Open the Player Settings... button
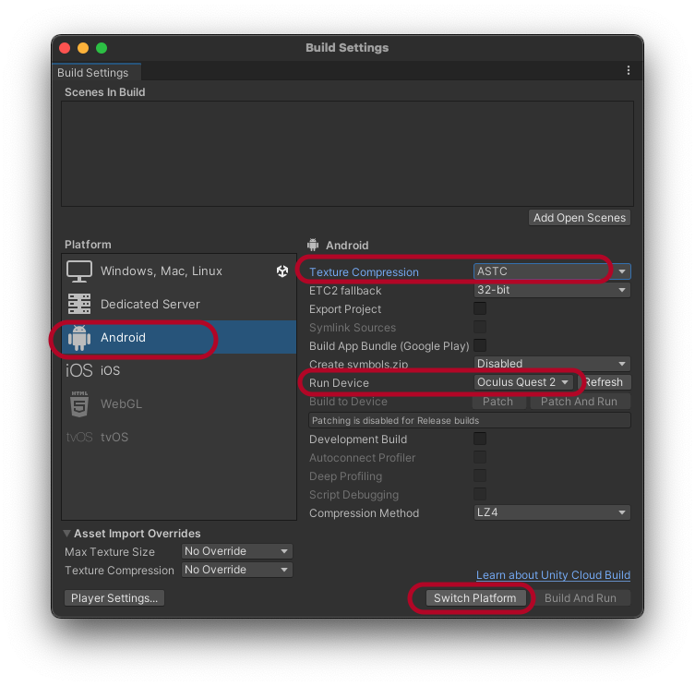 (x=114, y=598)
